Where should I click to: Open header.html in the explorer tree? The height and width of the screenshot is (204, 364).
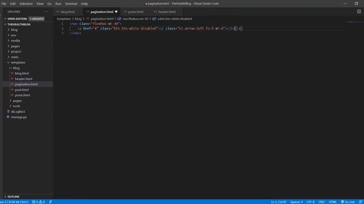click(x=23, y=79)
